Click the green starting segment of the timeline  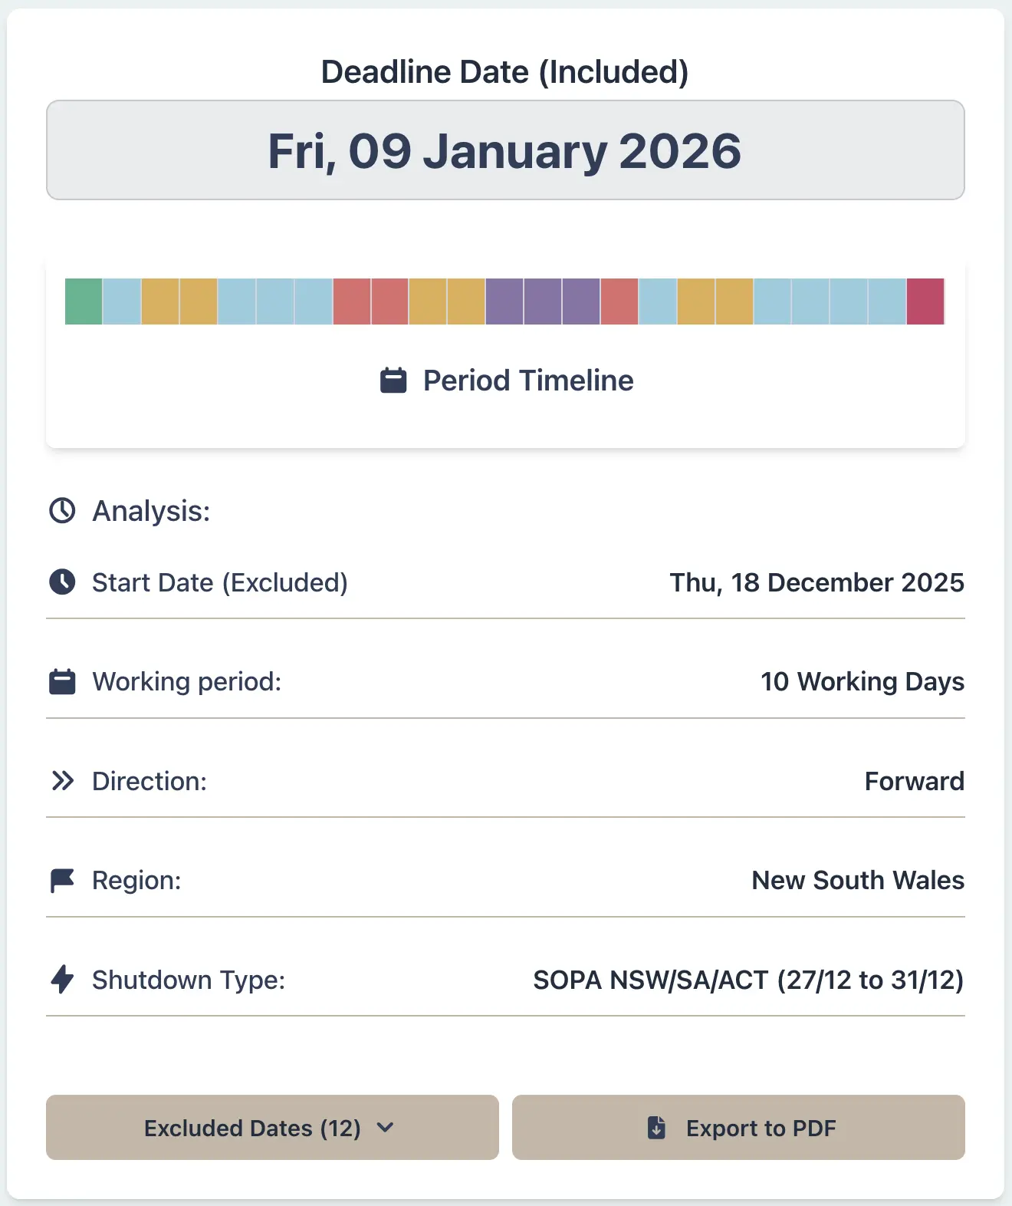tap(82, 300)
